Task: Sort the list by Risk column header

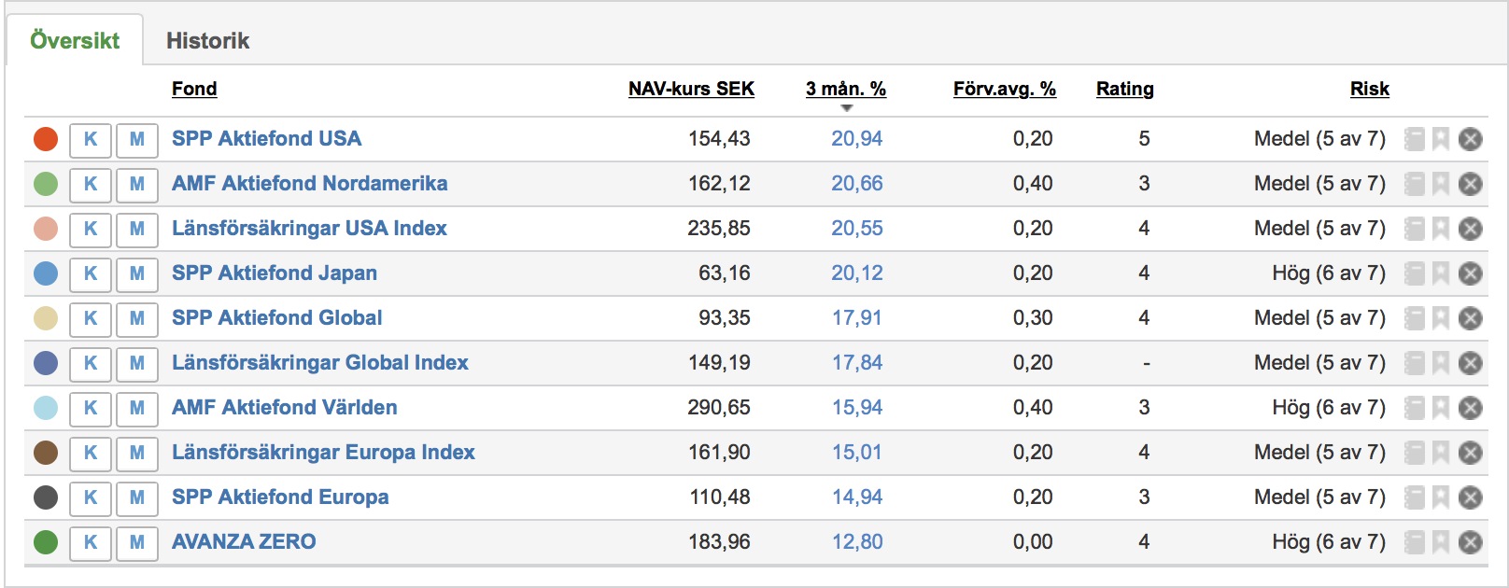Action: coord(1369,89)
